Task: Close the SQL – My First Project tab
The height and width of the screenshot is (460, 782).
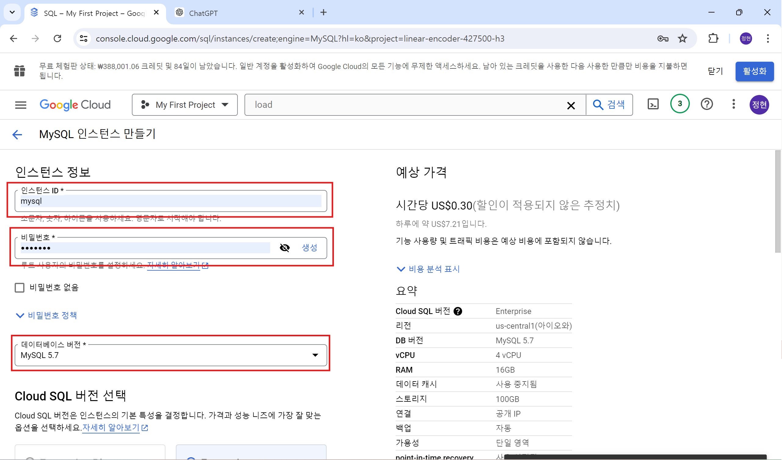Action: coord(156,13)
